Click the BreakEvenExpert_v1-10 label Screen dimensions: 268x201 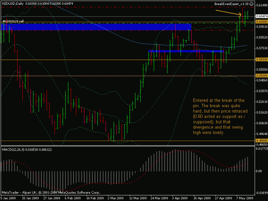point(231,4)
